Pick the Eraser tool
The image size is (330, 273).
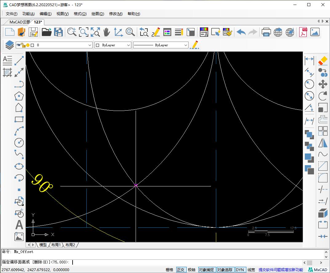[x=323, y=61]
